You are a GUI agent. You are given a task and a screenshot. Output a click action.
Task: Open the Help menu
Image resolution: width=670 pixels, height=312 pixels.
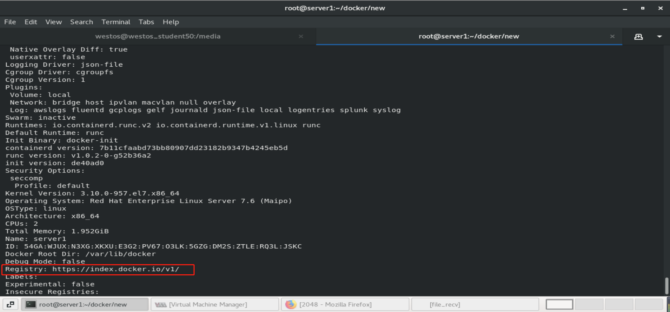(x=170, y=22)
